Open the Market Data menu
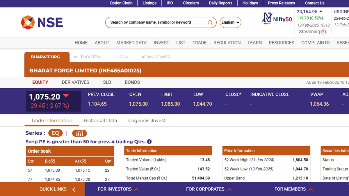The height and width of the screenshot is (196, 349). (131, 43)
